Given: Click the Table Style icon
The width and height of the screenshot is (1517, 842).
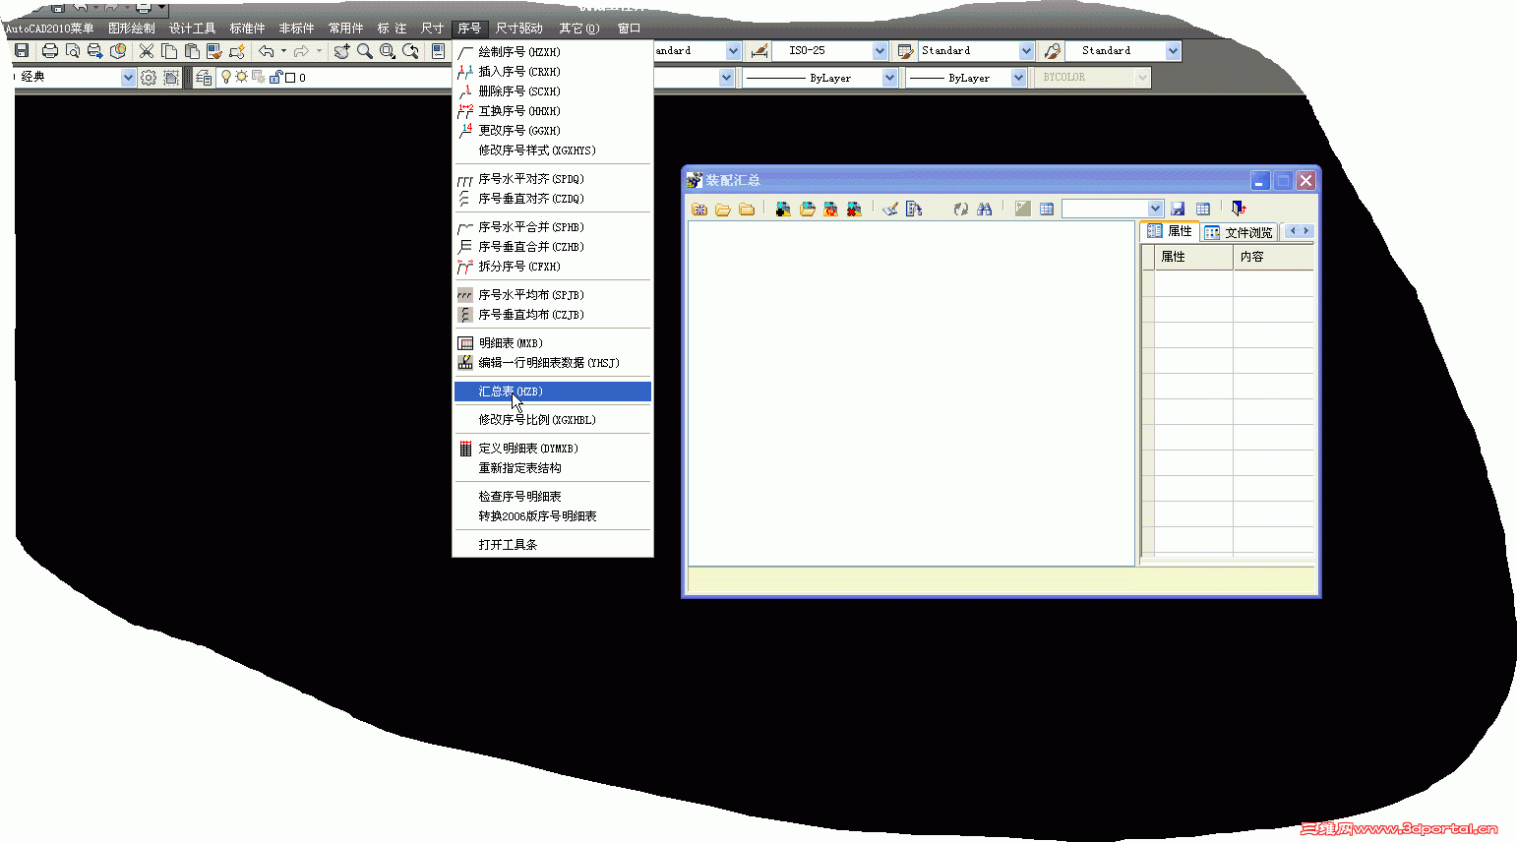Looking at the screenshot, I should (x=906, y=51).
